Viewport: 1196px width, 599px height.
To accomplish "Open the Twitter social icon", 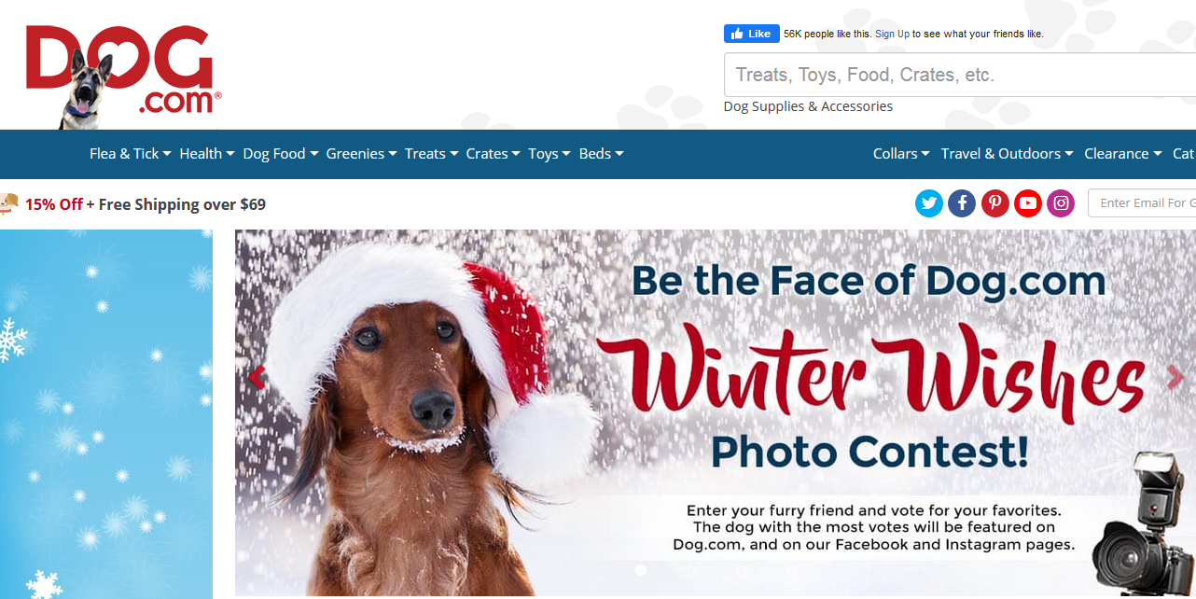I will (929, 203).
